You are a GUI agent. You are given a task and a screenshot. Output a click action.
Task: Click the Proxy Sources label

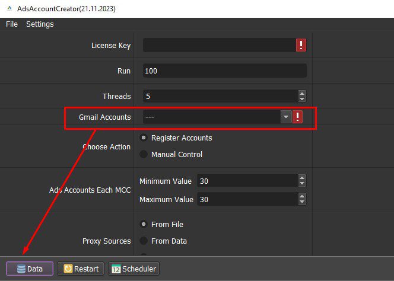coord(107,241)
